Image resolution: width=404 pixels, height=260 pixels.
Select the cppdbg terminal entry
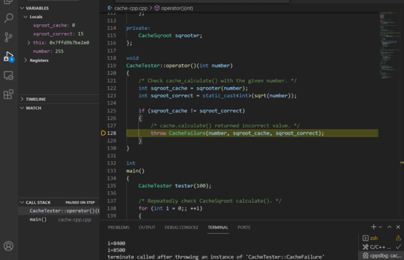381,255
